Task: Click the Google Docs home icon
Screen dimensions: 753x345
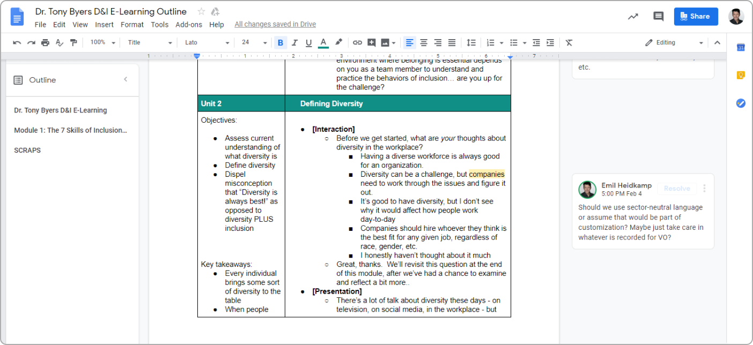Action: pyautogui.click(x=17, y=17)
